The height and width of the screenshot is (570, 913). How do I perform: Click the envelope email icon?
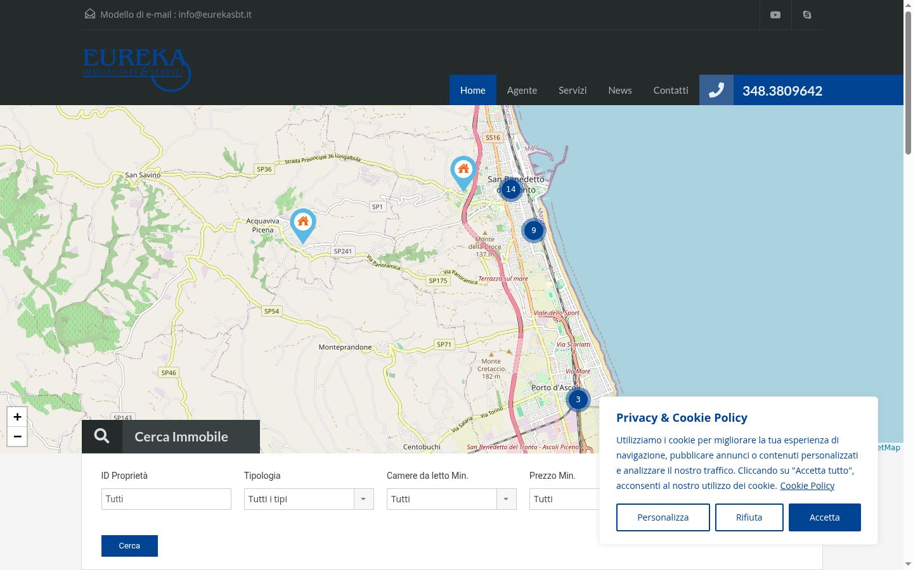click(x=90, y=14)
